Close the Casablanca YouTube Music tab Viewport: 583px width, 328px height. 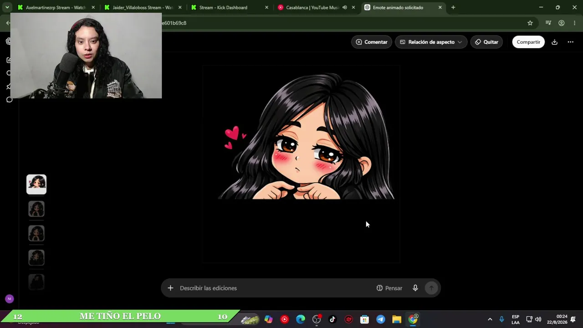[x=353, y=7]
